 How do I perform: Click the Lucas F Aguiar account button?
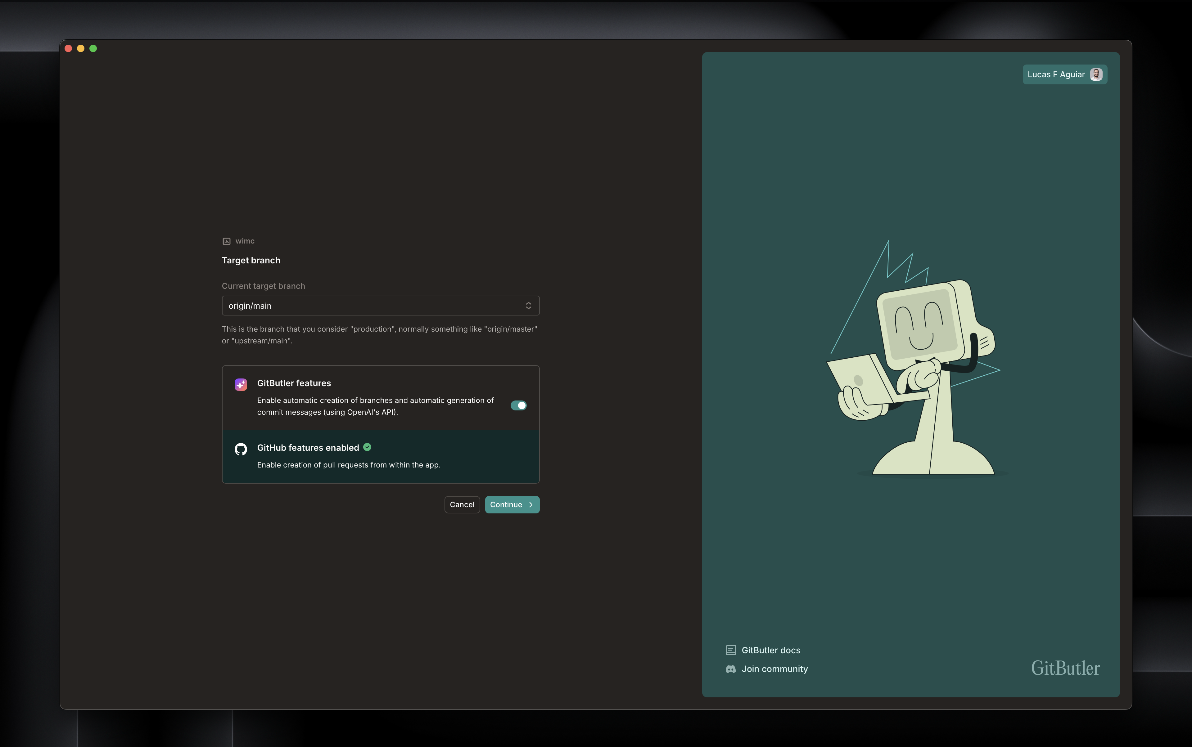1064,74
